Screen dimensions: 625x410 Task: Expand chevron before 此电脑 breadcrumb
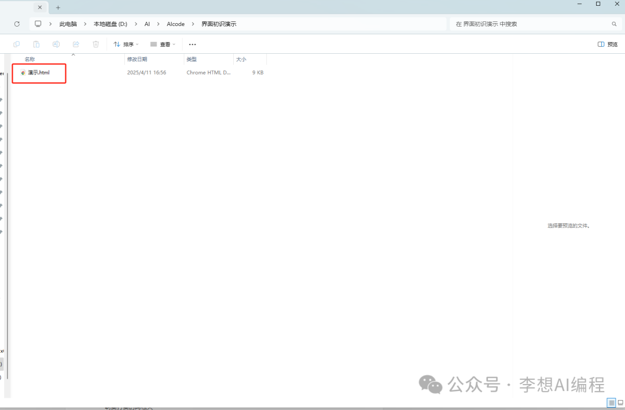[50, 24]
